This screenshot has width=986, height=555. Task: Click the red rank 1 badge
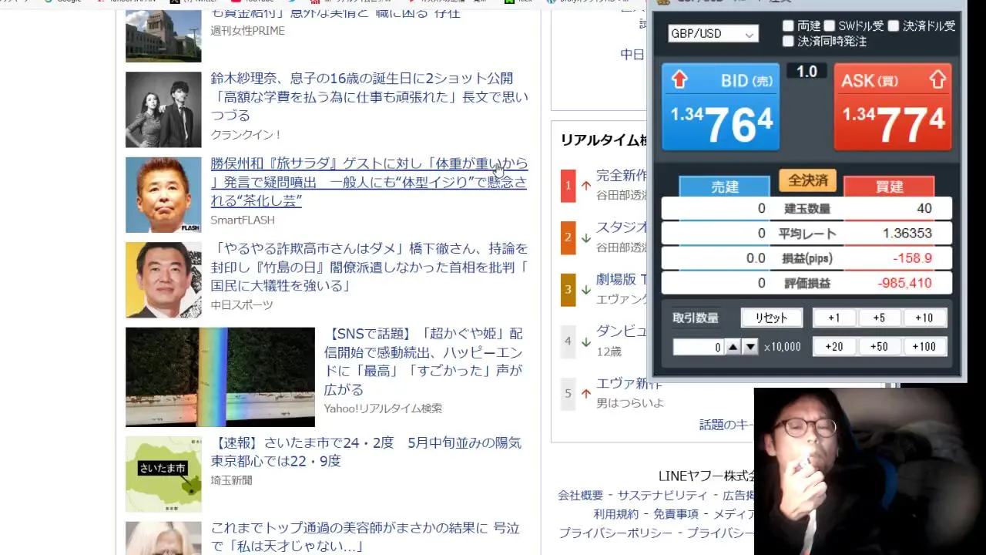tap(568, 186)
